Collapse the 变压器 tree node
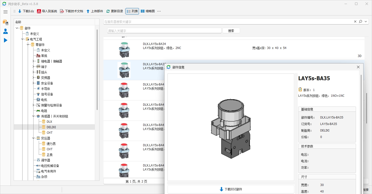Image resolution: width=372 pixels, height=194 pixels. tap(33, 138)
